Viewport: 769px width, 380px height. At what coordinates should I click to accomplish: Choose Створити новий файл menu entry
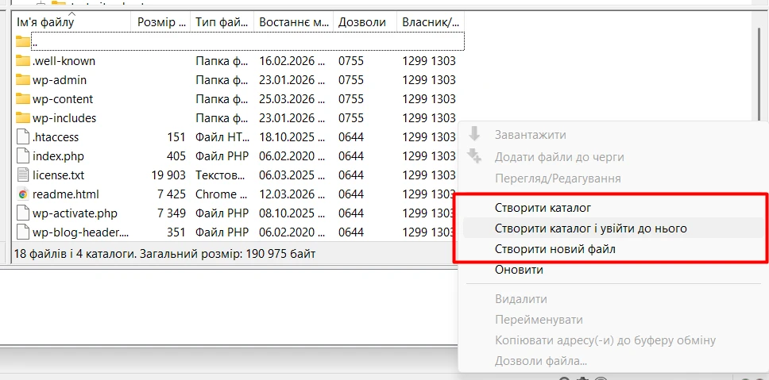[555, 249]
